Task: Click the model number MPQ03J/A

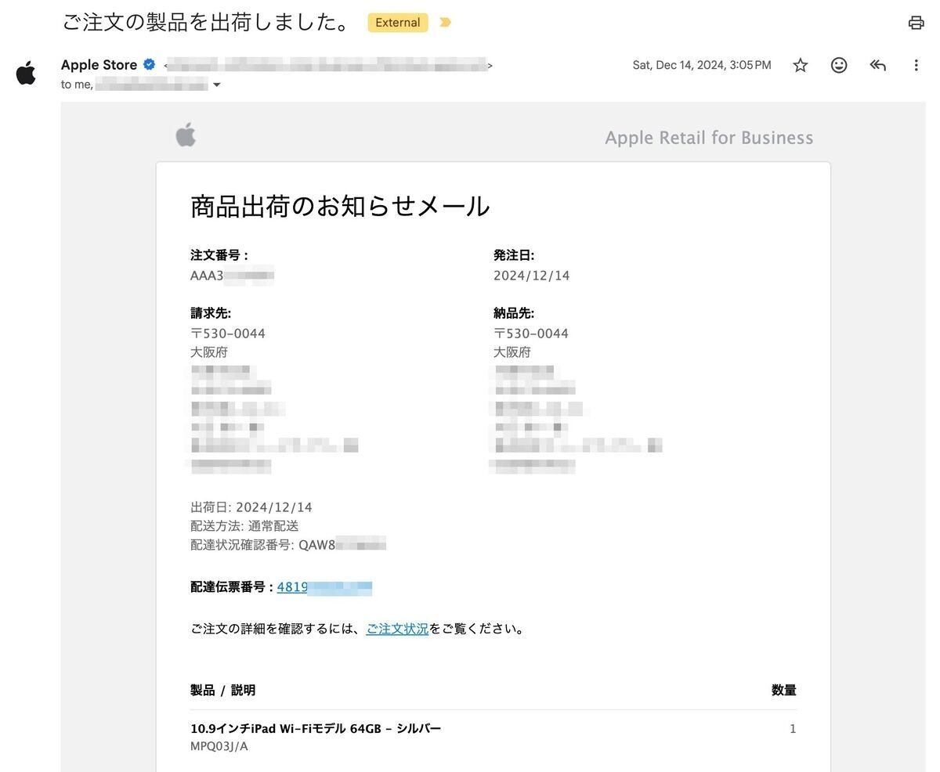Action: 219,746
